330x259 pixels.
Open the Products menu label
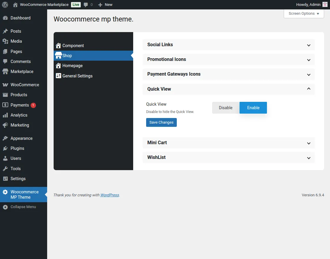tap(19, 95)
